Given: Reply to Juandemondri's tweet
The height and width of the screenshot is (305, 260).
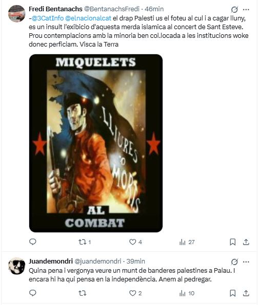Looking at the screenshot, I should click(x=32, y=293).
